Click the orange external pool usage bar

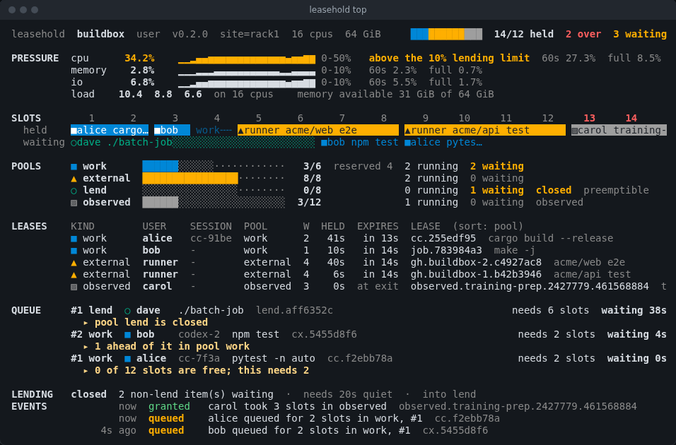pos(190,178)
